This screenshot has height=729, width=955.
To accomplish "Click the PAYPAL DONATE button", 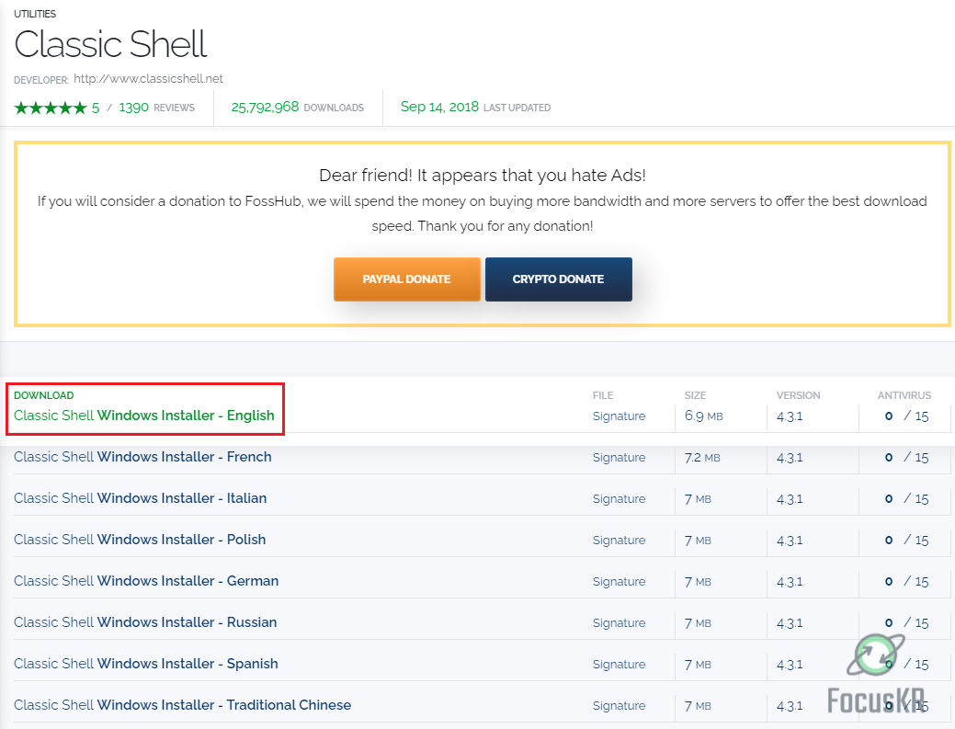I will click(407, 279).
